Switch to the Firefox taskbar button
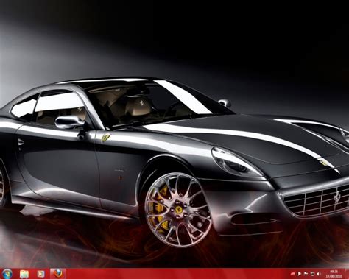 [58, 274]
